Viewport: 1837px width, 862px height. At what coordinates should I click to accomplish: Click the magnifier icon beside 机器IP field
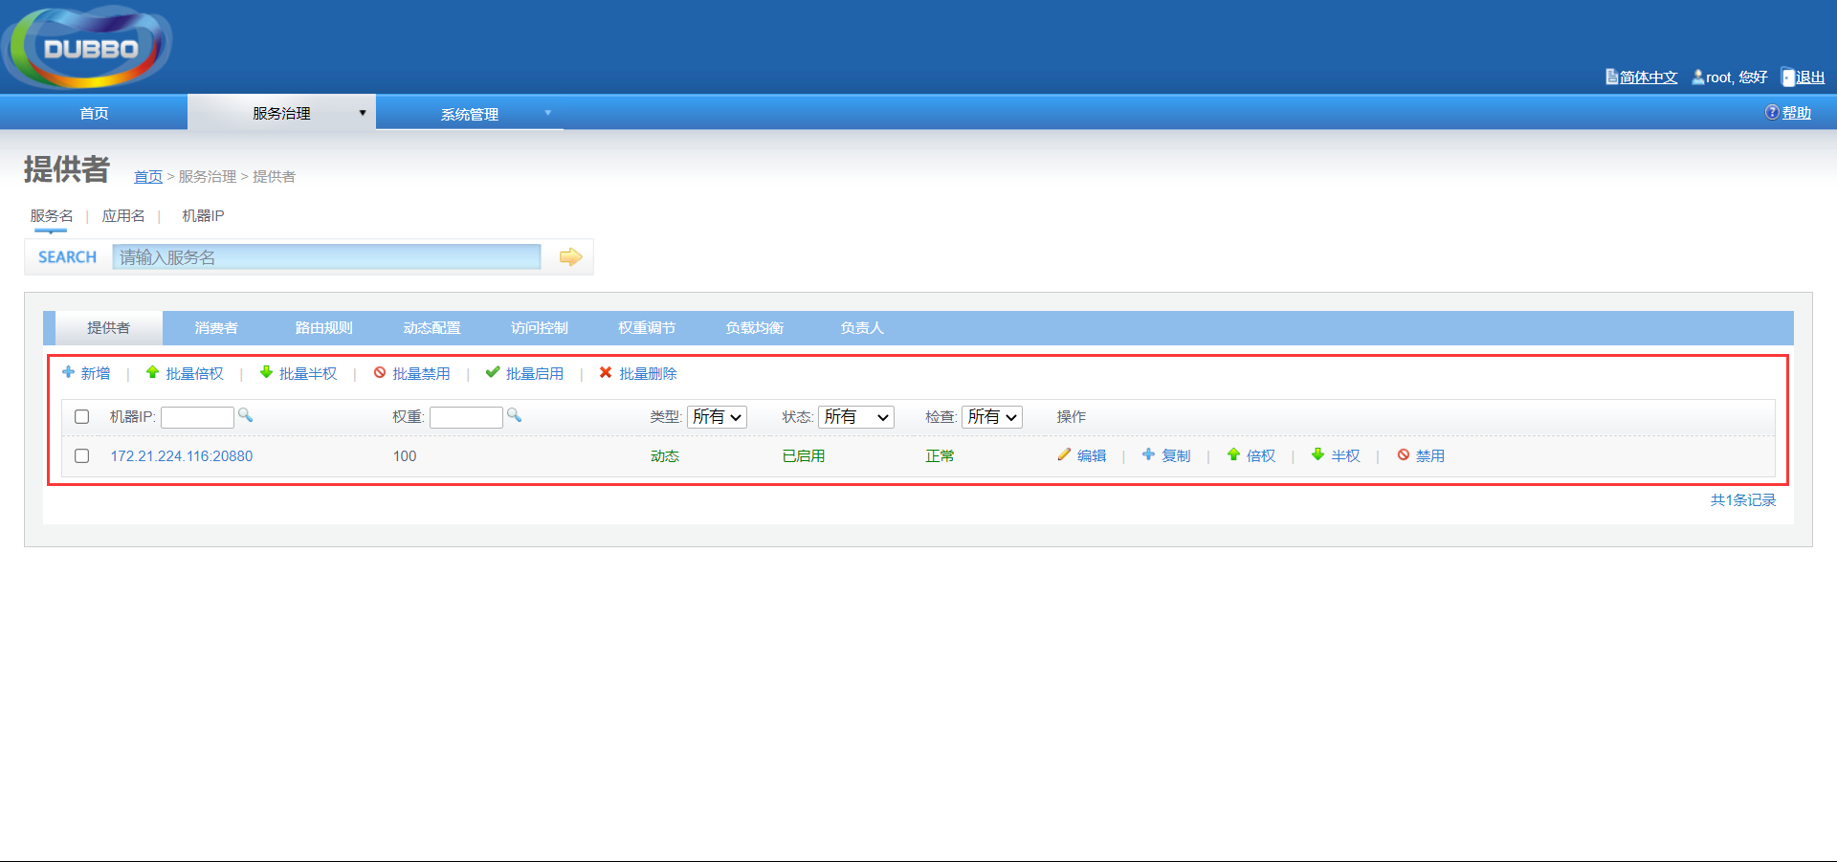[x=245, y=416]
